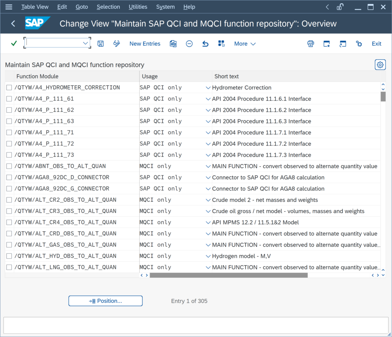392x337 pixels.
Task: Select row /QTYW/A4_P_111_63 checkbox
Action: (x=9, y=121)
